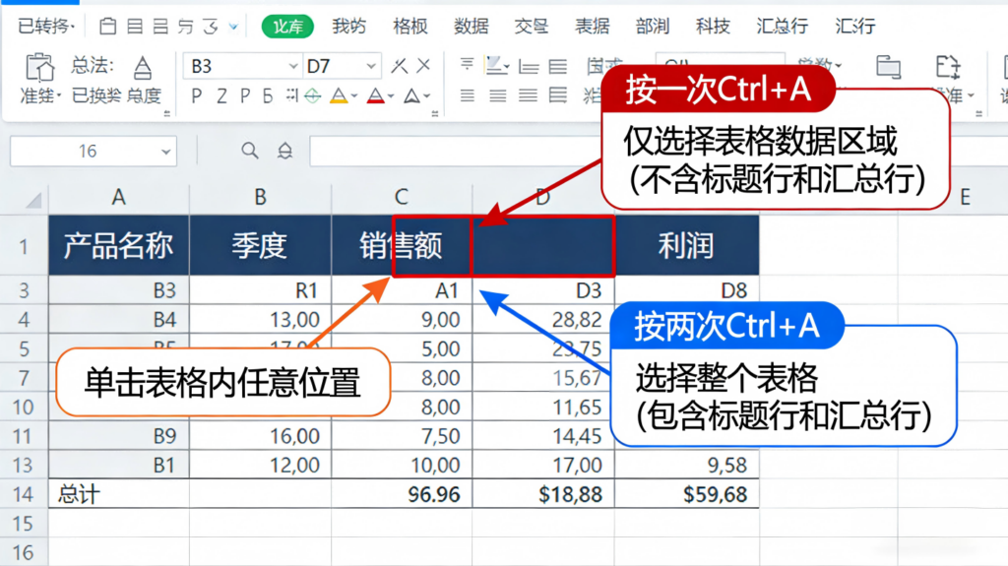Screen dimensions: 1008x566
Task: Click the first quick-access clipboard icon
Action: pyautogui.click(x=108, y=27)
